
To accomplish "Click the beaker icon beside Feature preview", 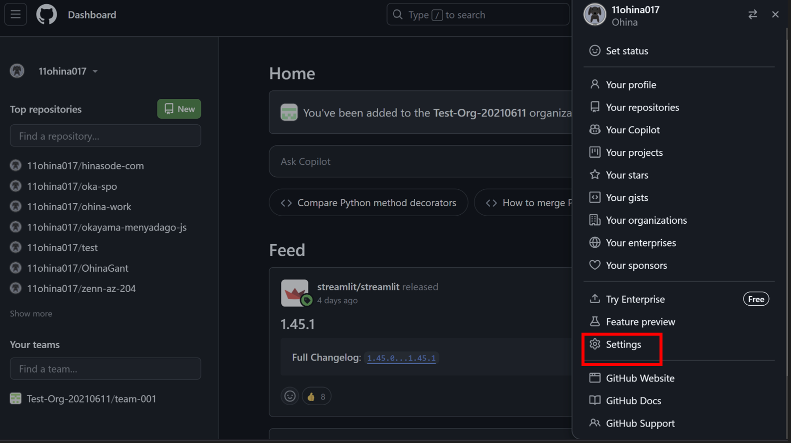I will click(x=594, y=321).
